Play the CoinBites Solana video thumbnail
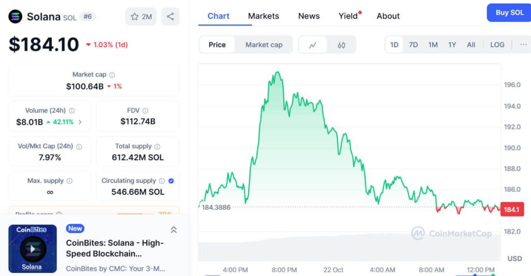 pos(33,249)
